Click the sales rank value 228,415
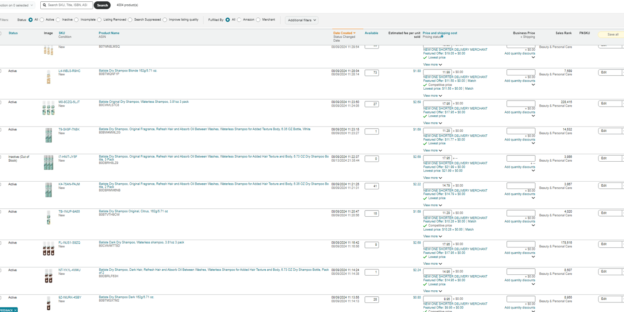Screen dimensions: 624x312 point(566,102)
